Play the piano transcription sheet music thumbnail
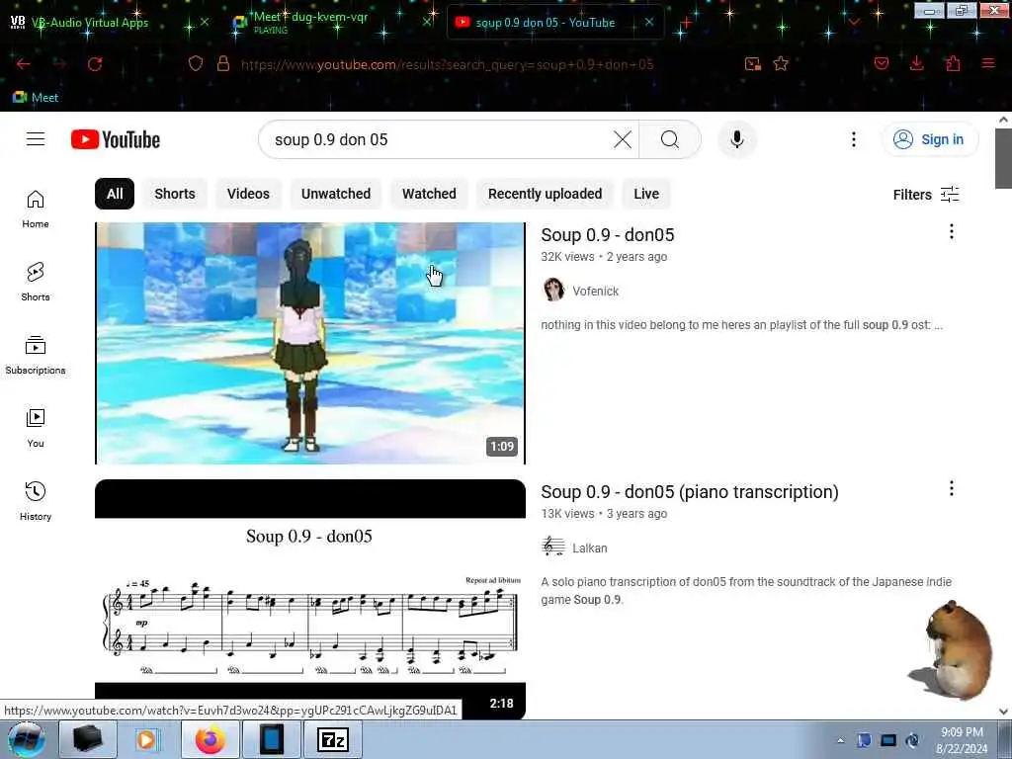1012x759 pixels. [x=309, y=599]
